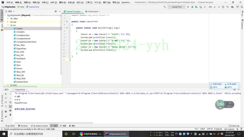The height and width of the screenshot is (137, 244).
Task: Open Project panel settings gear
Action: coord(56,11)
